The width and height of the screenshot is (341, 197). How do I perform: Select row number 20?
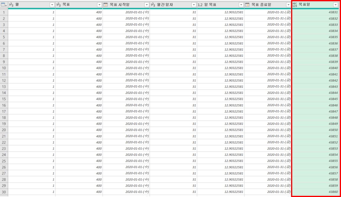click(4, 130)
